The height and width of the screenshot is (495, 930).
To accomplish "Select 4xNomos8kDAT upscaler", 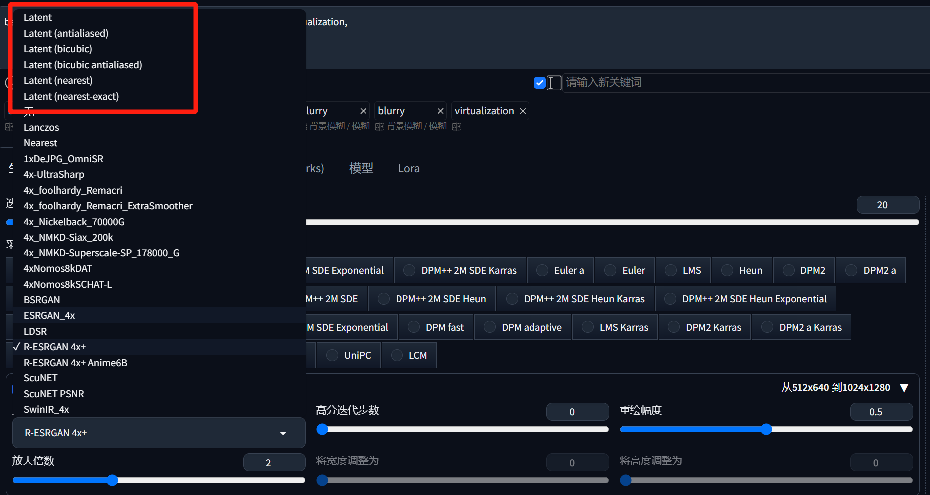I will point(159,268).
